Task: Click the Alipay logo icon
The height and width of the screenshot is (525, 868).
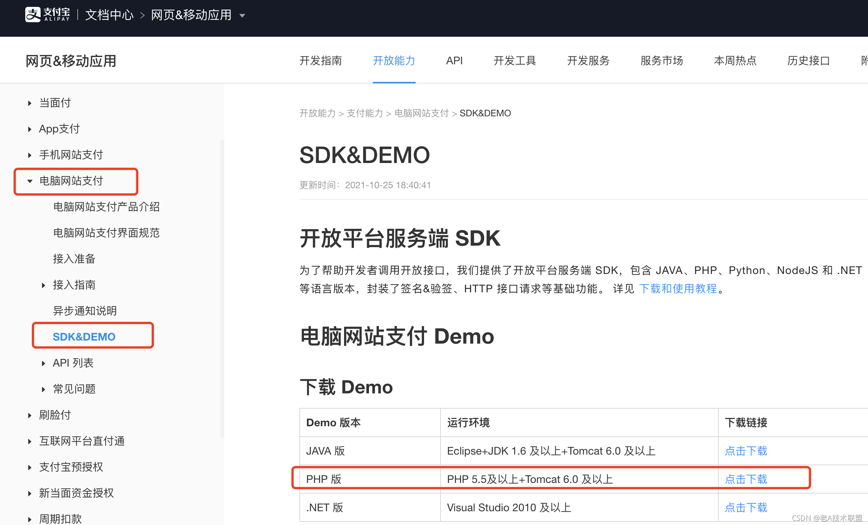Action: click(x=33, y=15)
